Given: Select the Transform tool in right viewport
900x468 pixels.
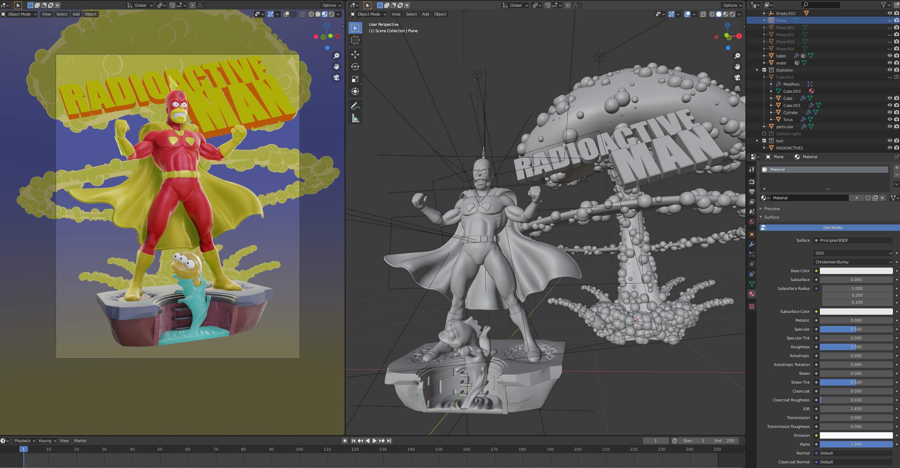Looking at the screenshot, I should (x=355, y=91).
